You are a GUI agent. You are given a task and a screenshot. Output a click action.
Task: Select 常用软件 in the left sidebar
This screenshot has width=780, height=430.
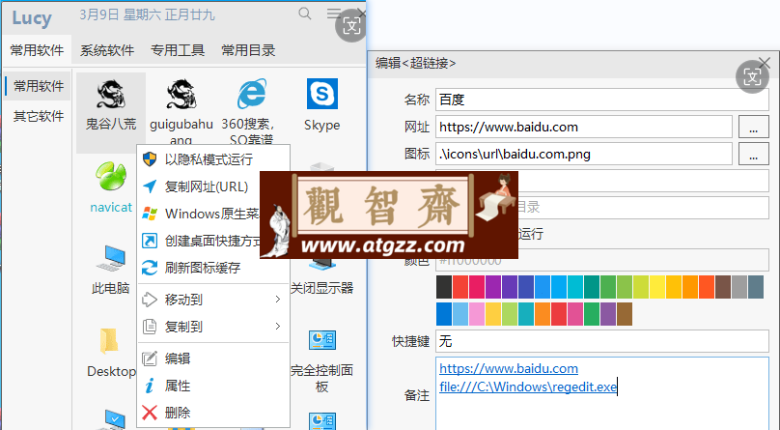39,86
